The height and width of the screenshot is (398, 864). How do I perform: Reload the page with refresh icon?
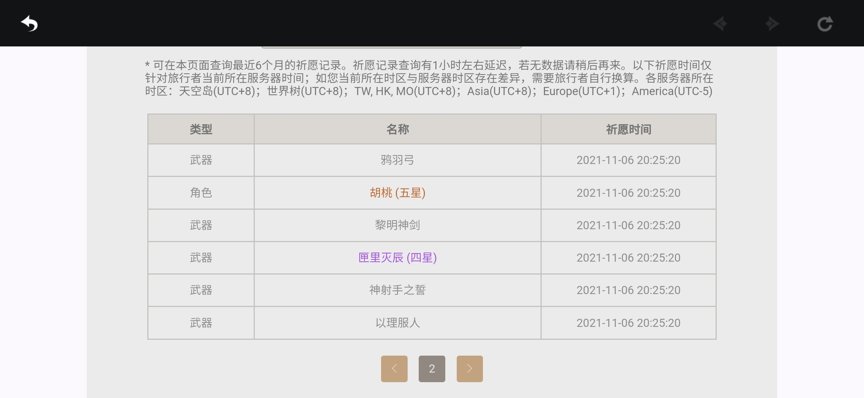tap(825, 24)
